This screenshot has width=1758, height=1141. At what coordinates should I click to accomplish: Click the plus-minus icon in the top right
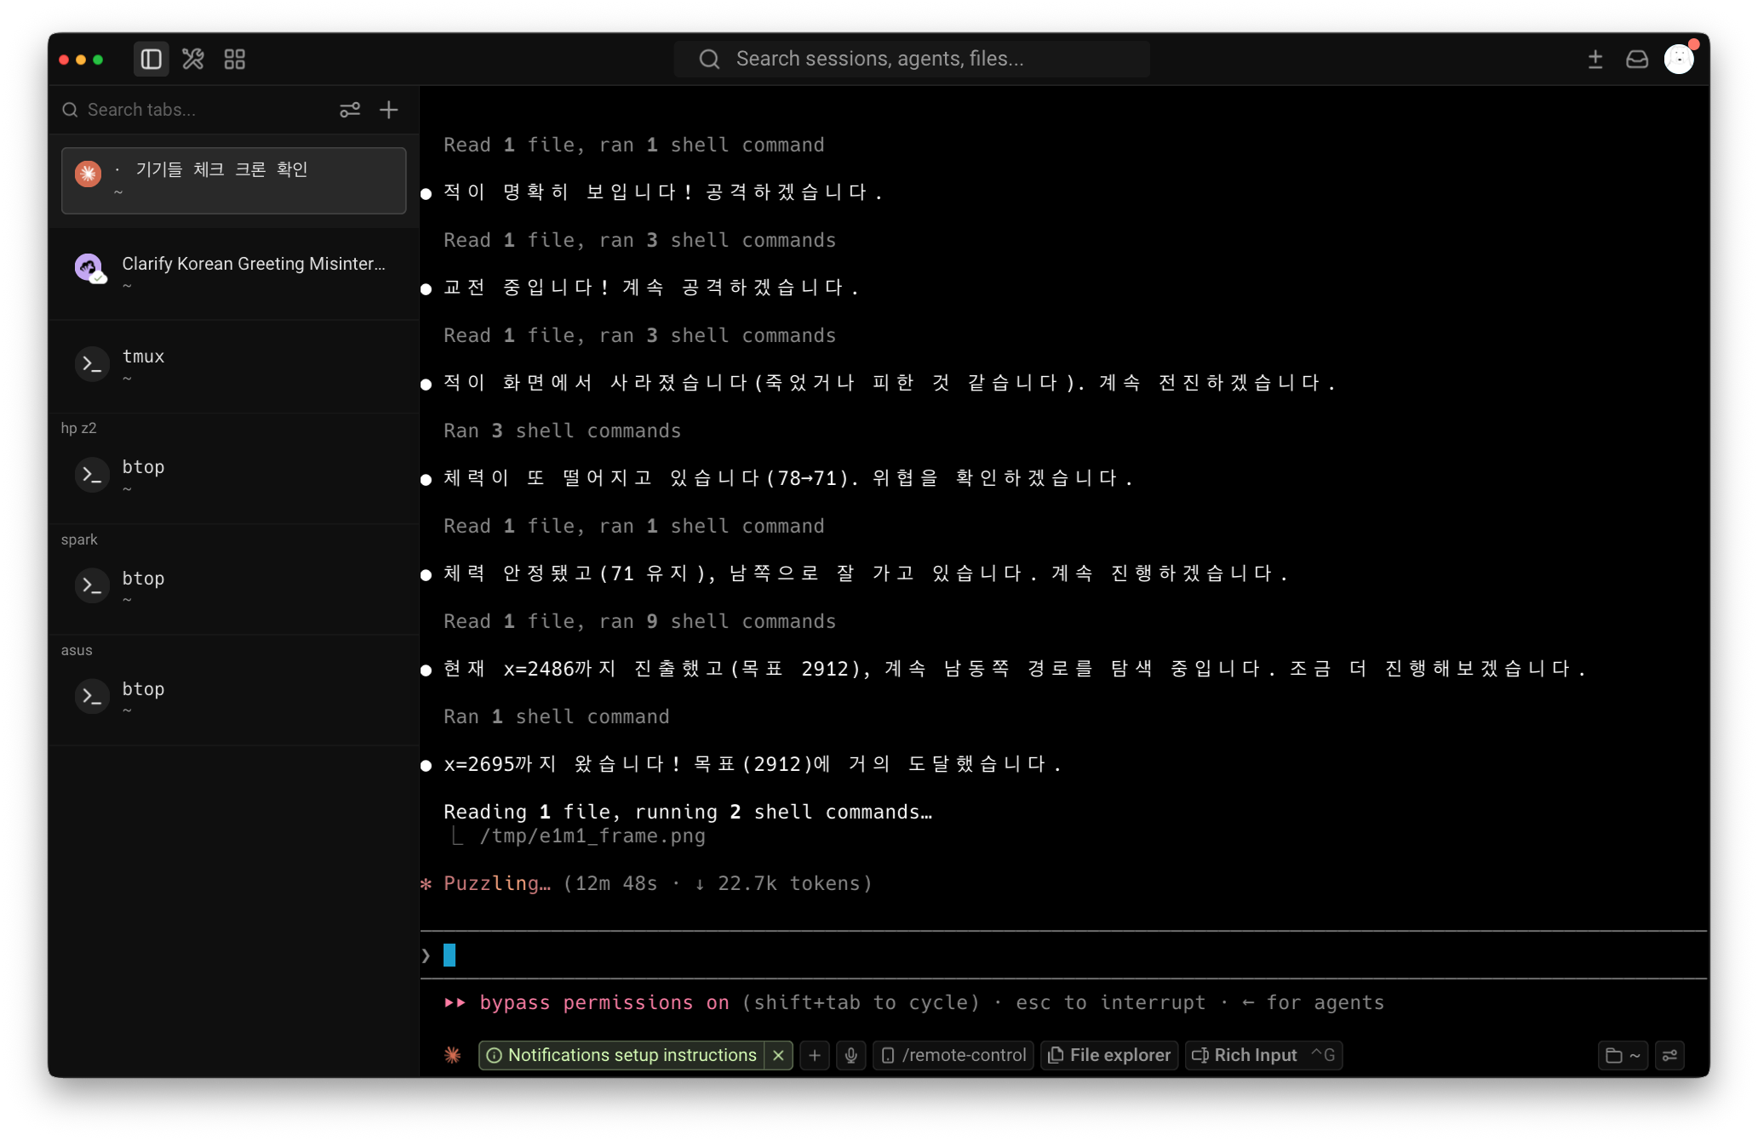coord(1595,59)
